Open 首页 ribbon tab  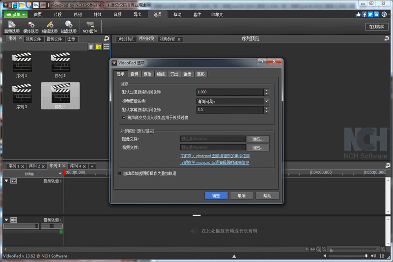pyautogui.click(x=38, y=15)
